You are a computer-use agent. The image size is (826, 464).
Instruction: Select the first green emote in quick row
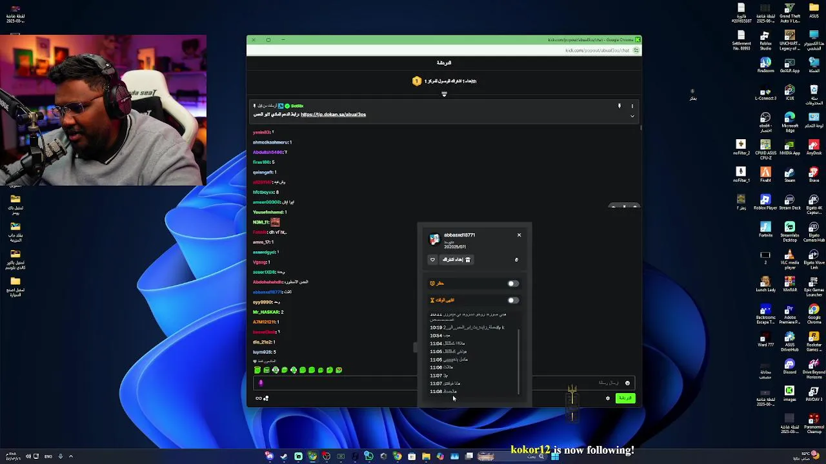(x=257, y=370)
